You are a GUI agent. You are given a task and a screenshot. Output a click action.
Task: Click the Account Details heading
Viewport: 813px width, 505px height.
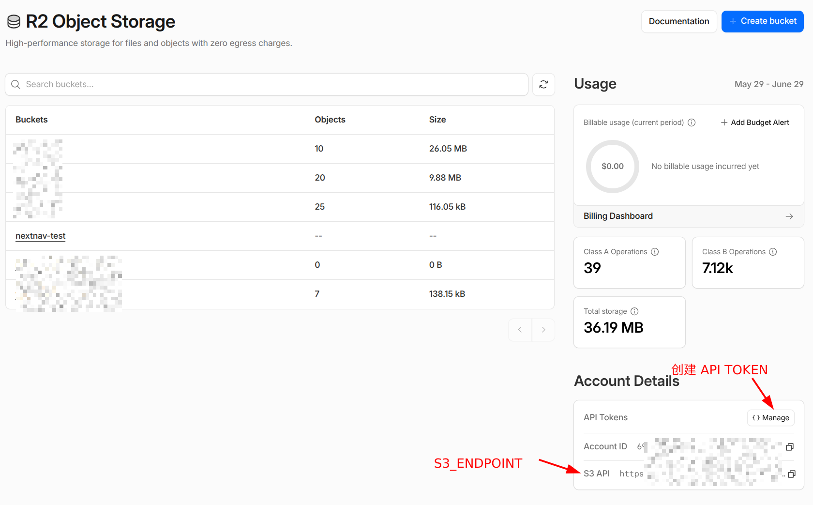tap(627, 381)
